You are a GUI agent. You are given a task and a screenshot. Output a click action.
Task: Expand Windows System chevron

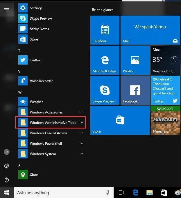(82, 154)
